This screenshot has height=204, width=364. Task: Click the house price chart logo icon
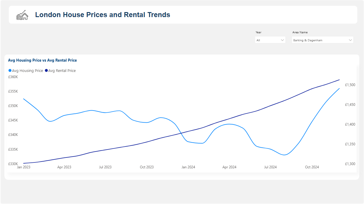[x=22, y=15]
